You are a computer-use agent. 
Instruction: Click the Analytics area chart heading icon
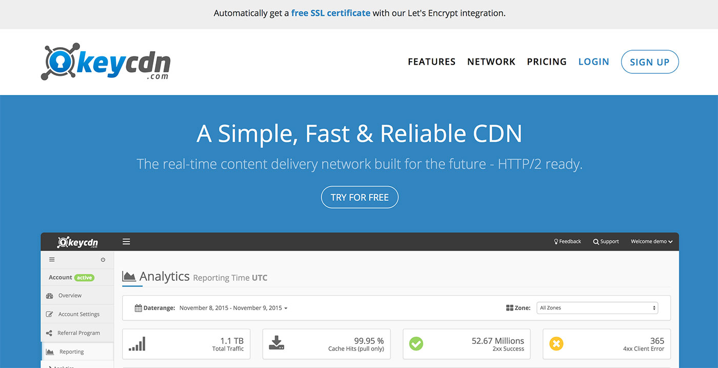pos(129,276)
